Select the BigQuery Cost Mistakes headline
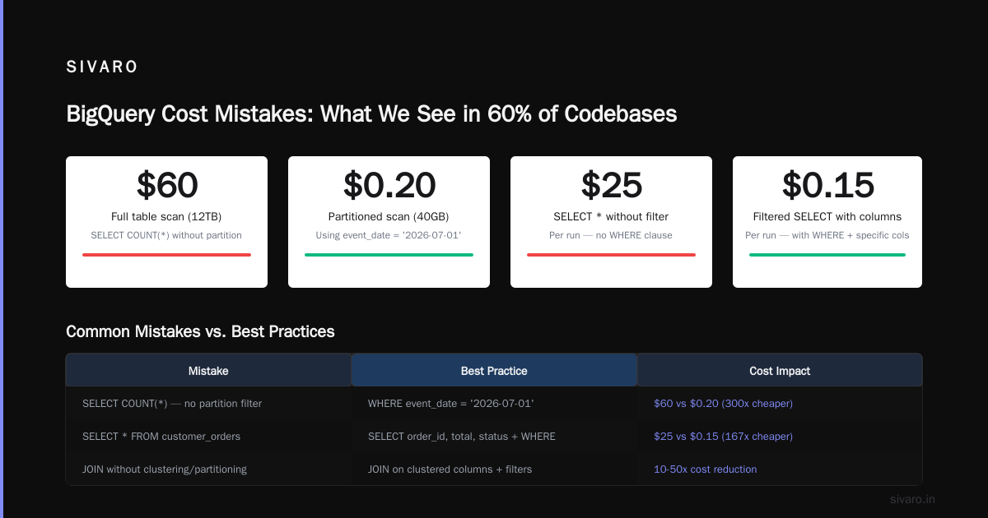The image size is (988, 518). coord(371,113)
